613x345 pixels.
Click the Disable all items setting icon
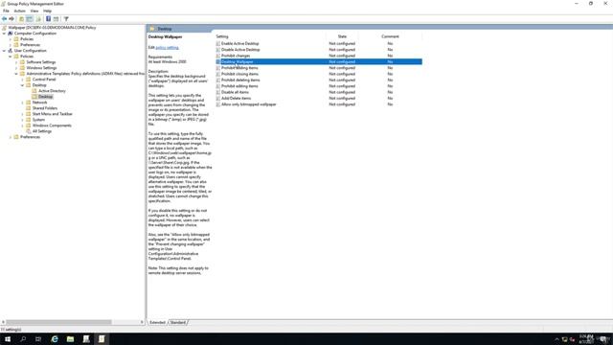[x=218, y=92]
